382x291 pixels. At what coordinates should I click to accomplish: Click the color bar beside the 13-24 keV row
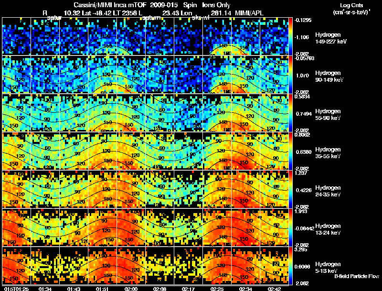point(290,227)
